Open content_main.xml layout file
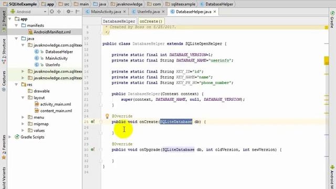This screenshot has width=336, height=189. tap(56, 111)
